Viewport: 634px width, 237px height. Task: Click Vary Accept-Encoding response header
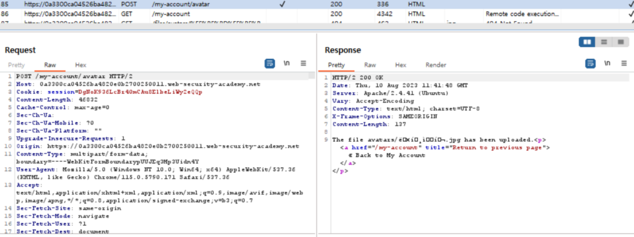point(373,101)
